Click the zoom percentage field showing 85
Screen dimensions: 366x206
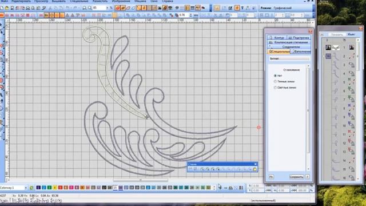pyautogui.click(x=99, y=8)
